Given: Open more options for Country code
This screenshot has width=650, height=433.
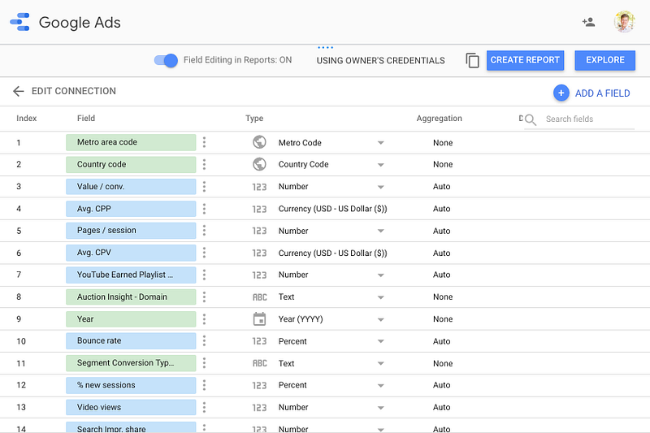Looking at the screenshot, I should pos(204,164).
